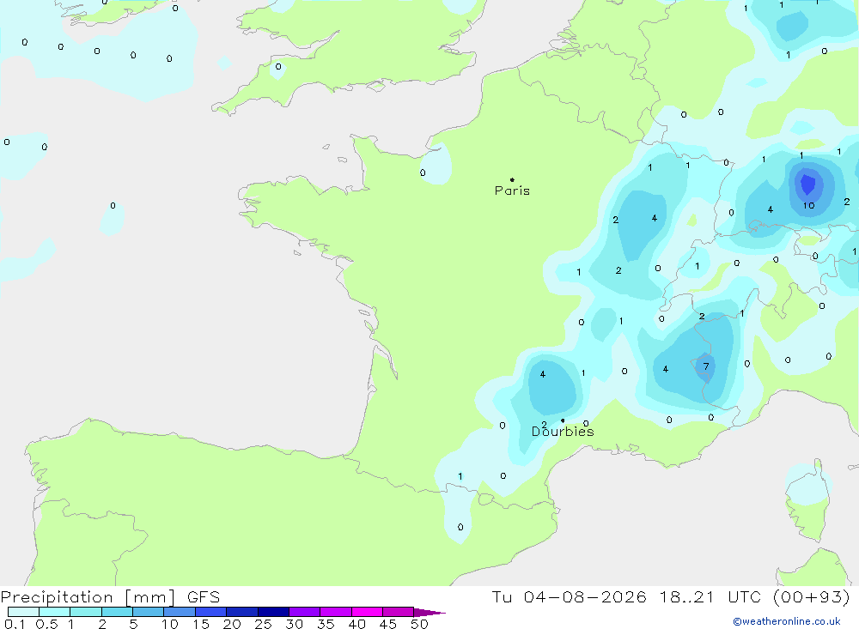Click the 20–25 mm legend swatch
859x629 pixels.
pyautogui.click(x=242, y=612)
